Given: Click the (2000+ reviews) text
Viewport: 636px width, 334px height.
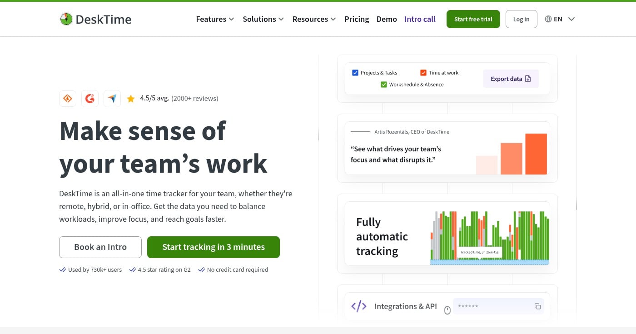Looking at the screenshot, I should 195,98.
